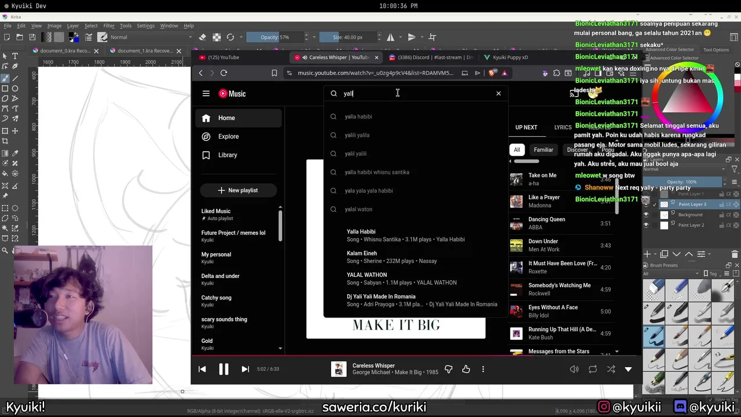Adjust the Opacity 57% slider

tap(276, 37)
